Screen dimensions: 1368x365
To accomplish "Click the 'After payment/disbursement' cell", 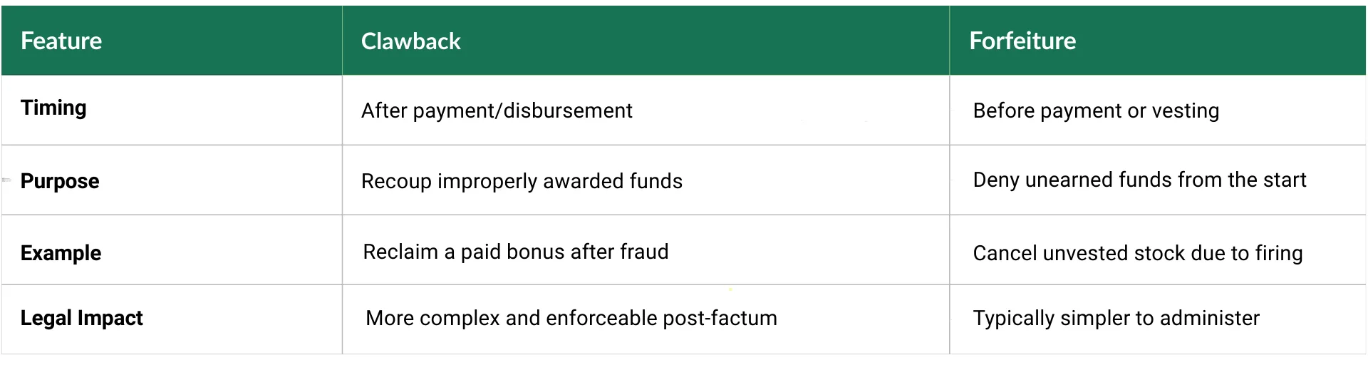I will coord(497,111).
